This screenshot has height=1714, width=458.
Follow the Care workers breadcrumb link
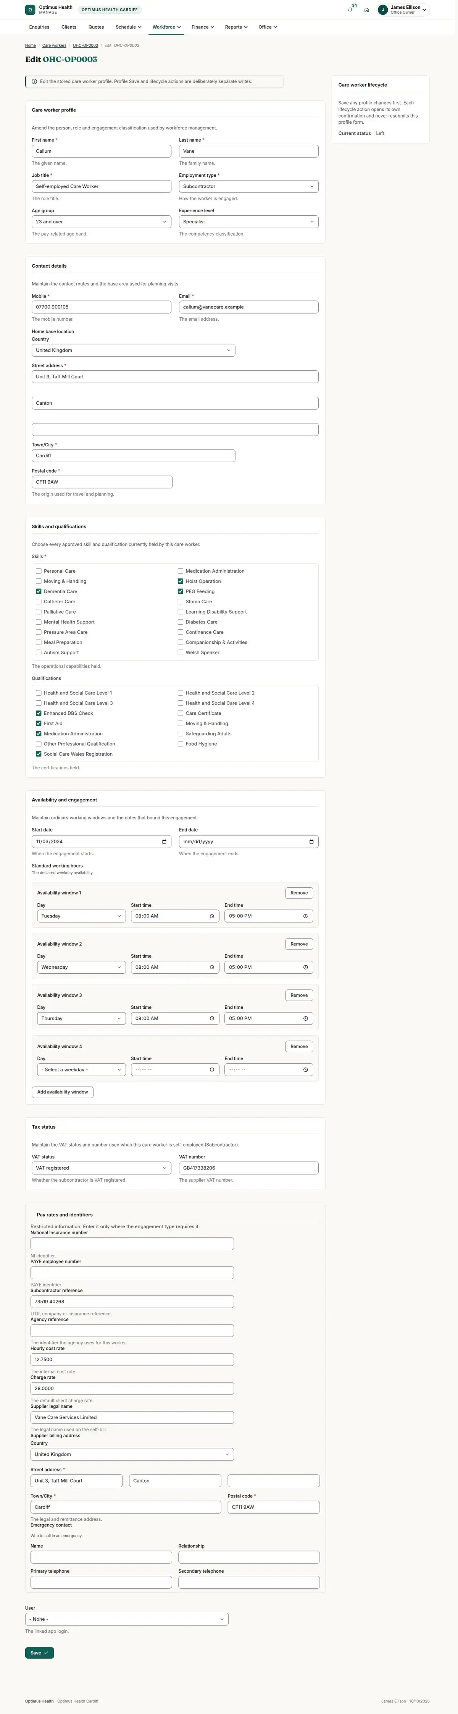point(55,46)
